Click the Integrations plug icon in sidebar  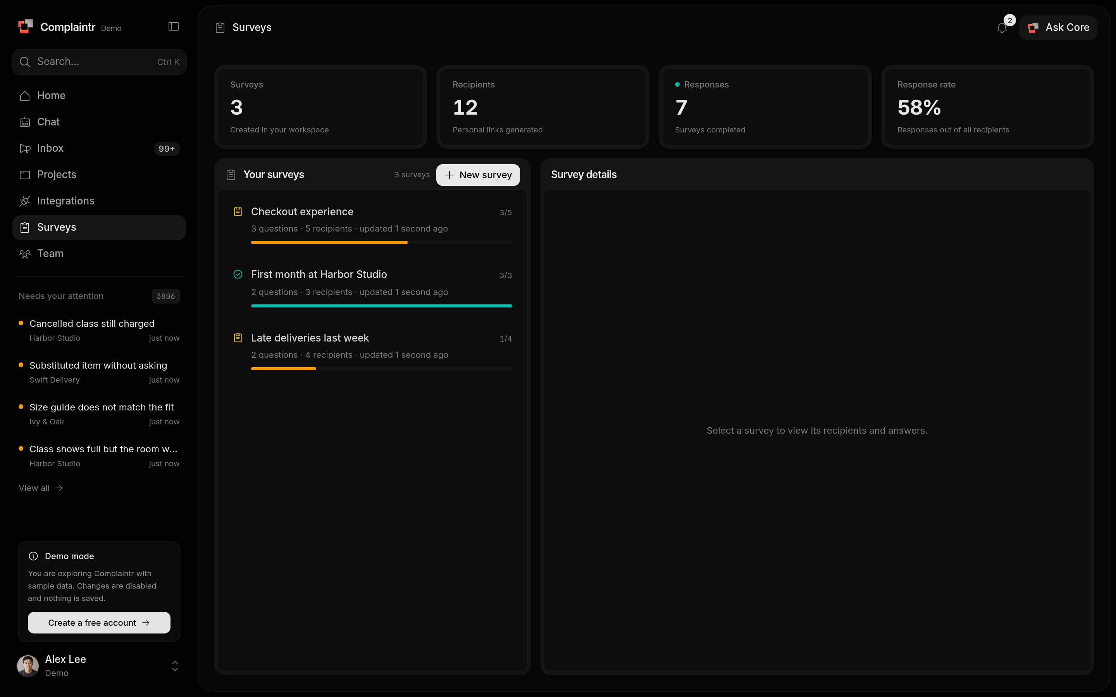[25, 201]
